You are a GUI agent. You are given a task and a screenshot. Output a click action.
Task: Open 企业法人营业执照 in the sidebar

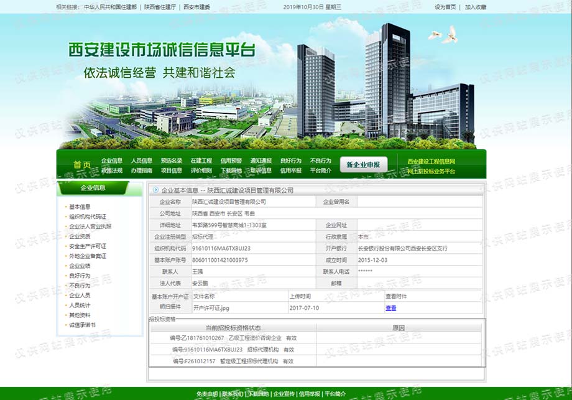(x=90, y=226)
